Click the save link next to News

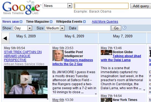pos(15,21)
